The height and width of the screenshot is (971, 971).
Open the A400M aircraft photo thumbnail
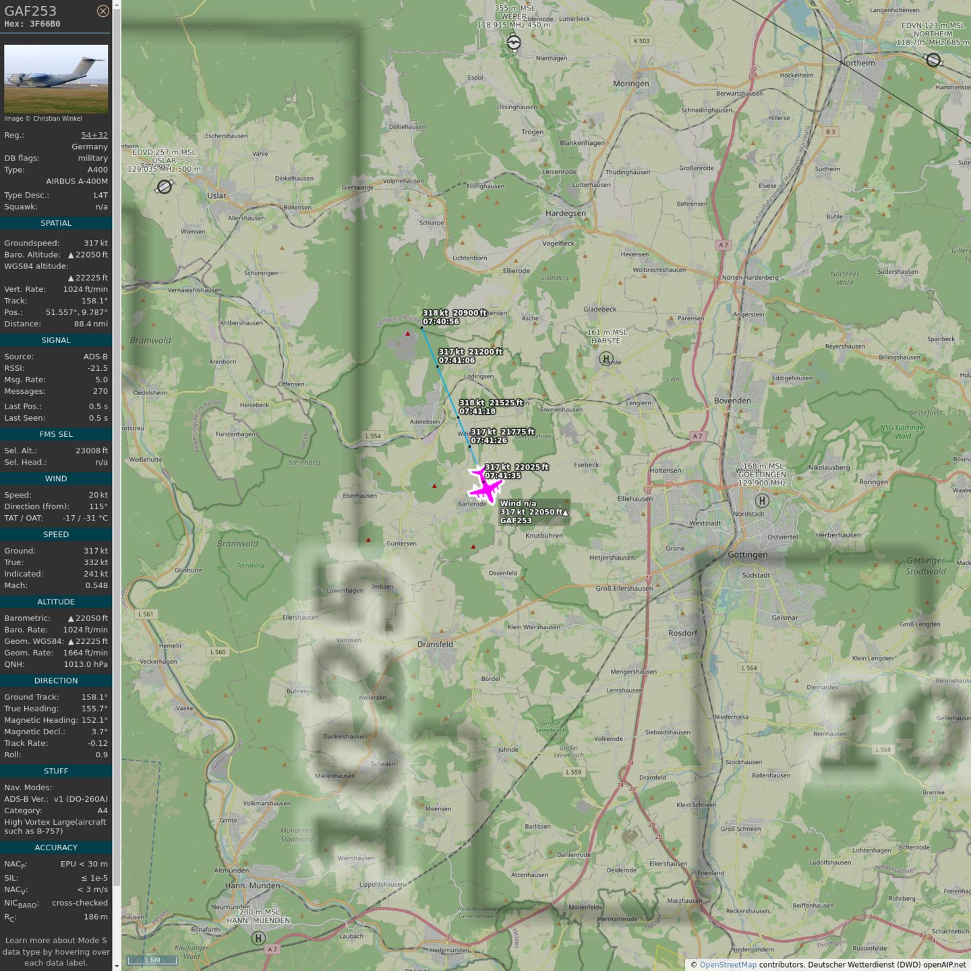(56, 79)
